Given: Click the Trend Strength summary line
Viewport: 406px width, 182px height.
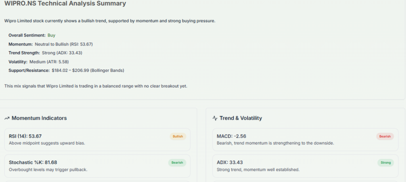Looking at the screenshot, I should (45, 53).
